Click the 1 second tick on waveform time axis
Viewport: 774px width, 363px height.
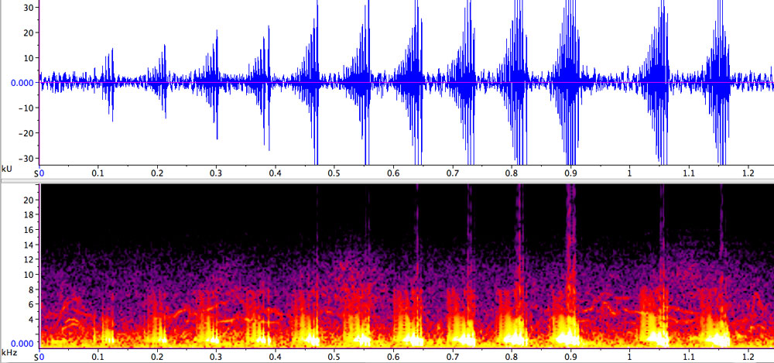pos(629,173)
